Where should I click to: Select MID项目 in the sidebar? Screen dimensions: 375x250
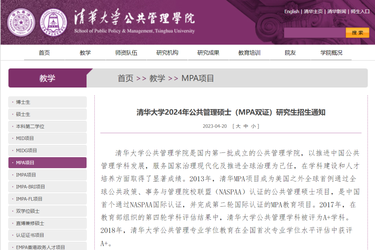pyautogui.click(x=47, y=138)
